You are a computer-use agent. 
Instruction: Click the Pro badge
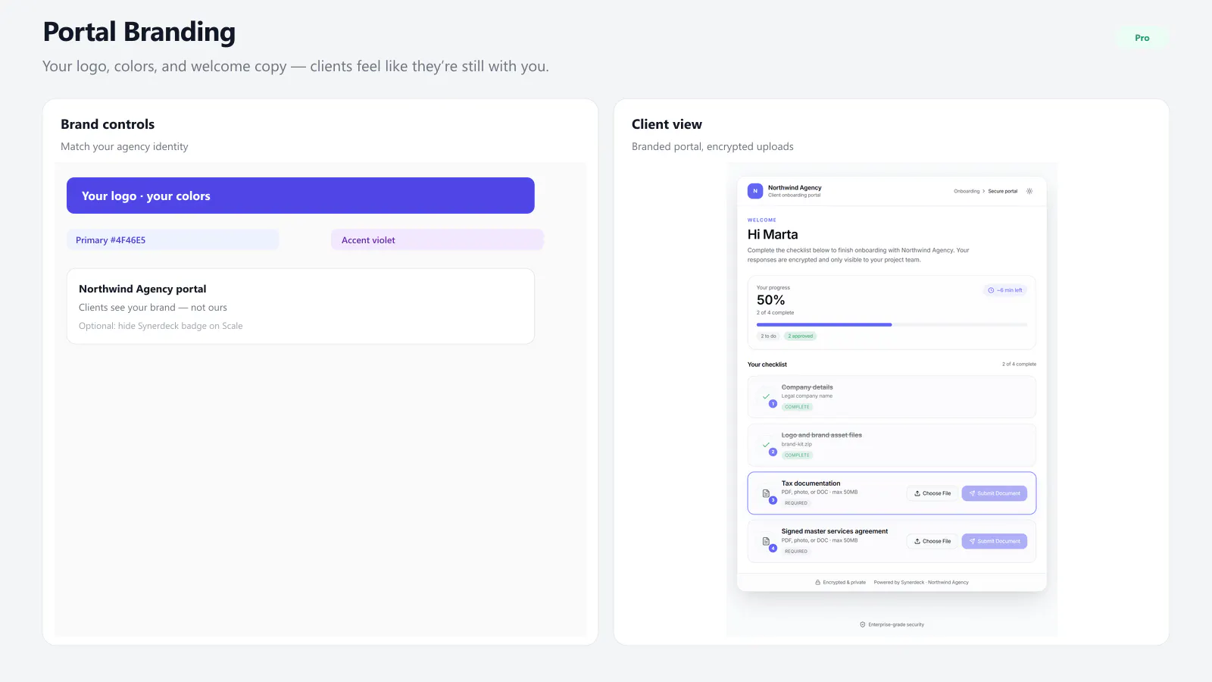[1142, 38]
